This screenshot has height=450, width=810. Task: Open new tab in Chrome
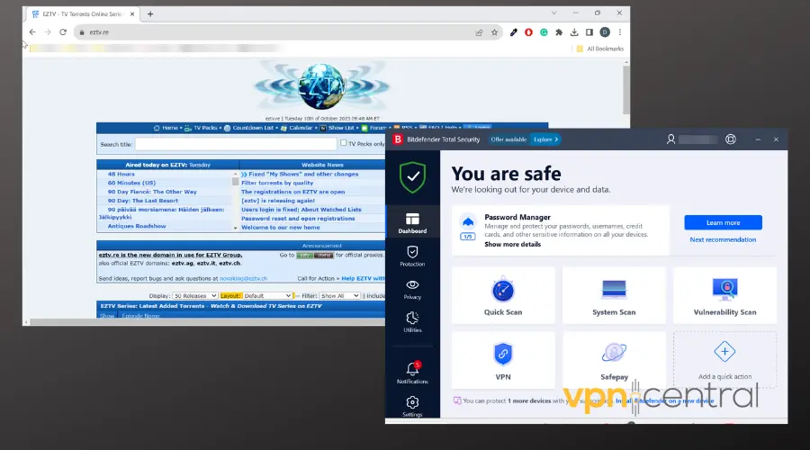(150, 13)
